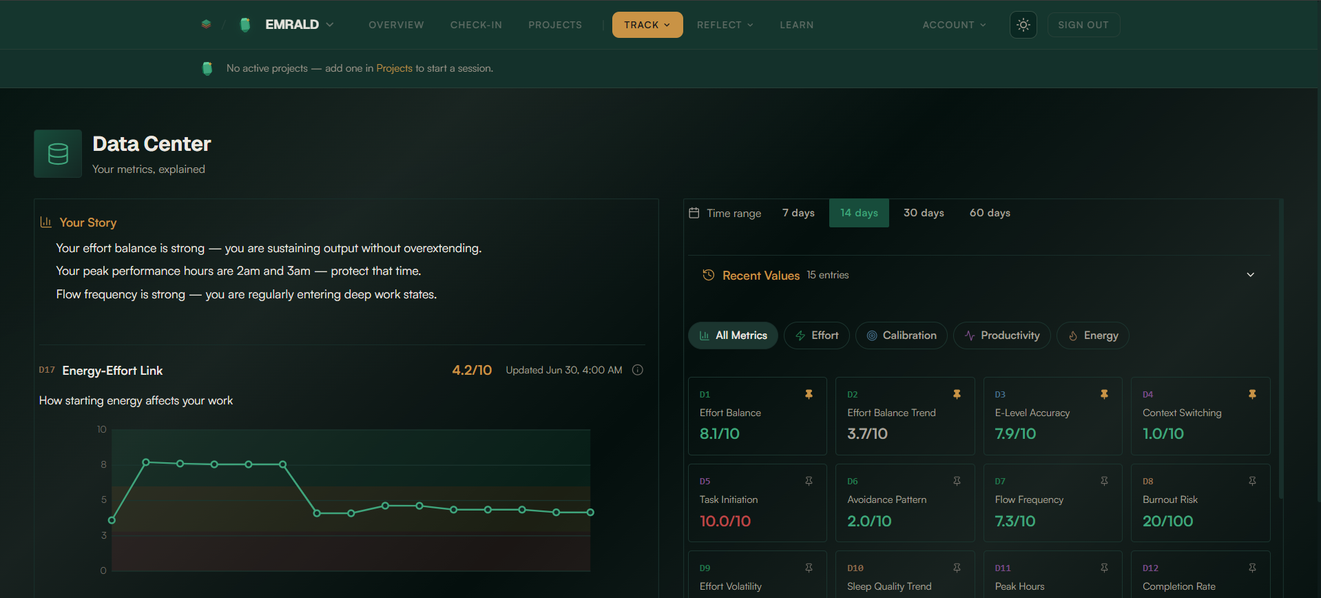The width and height of the screenshot is (1321, 598).
Task: Click the SIGN OUT button
Action: point(1083,25)
